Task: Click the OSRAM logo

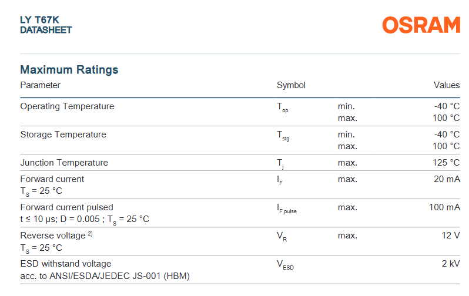Action: coord(421,25)
